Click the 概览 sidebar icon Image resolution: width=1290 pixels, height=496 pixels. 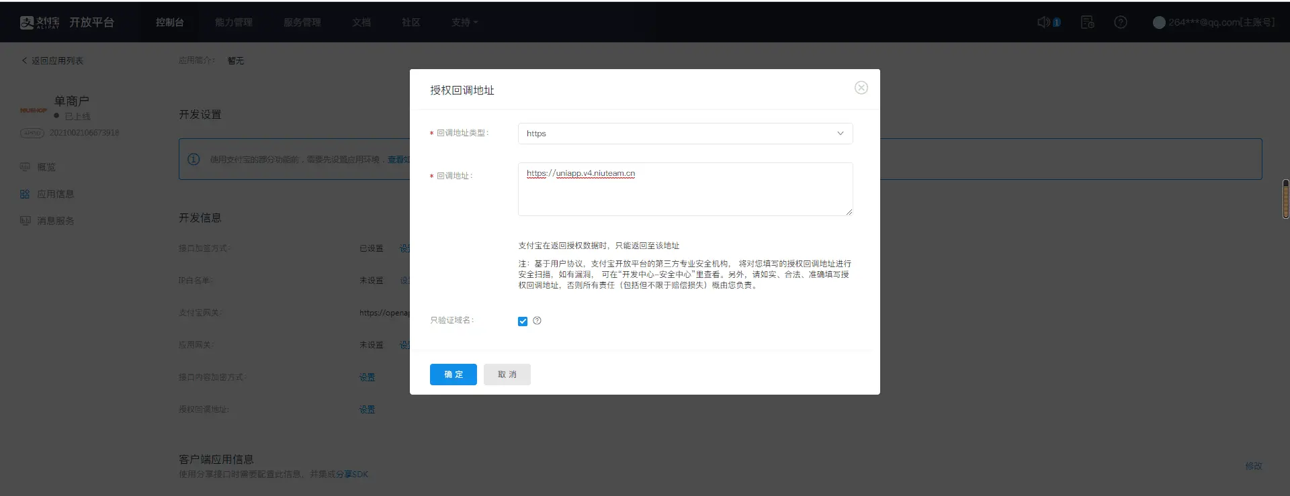25,167
